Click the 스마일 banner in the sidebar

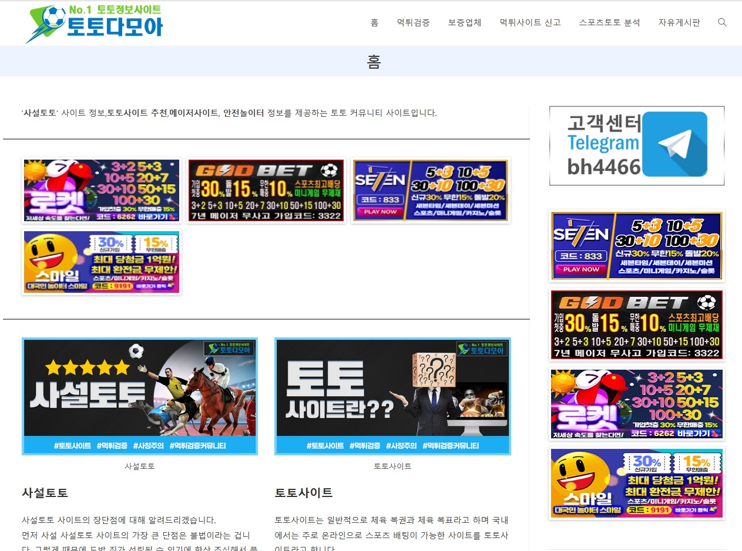tap(637, 483)
